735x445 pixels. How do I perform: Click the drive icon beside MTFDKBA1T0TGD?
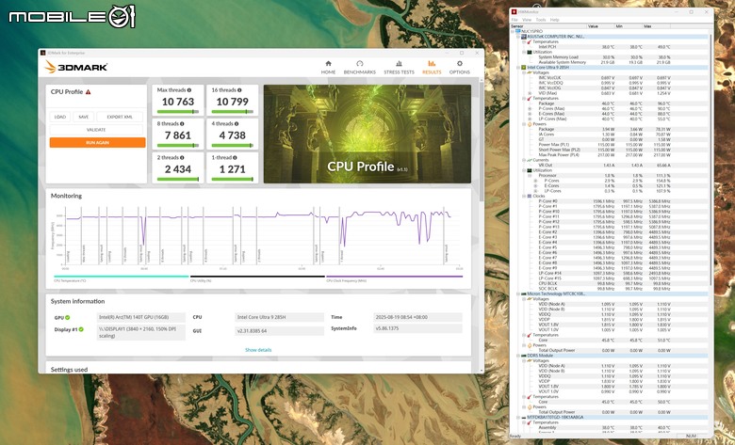[x=524, y=418]
